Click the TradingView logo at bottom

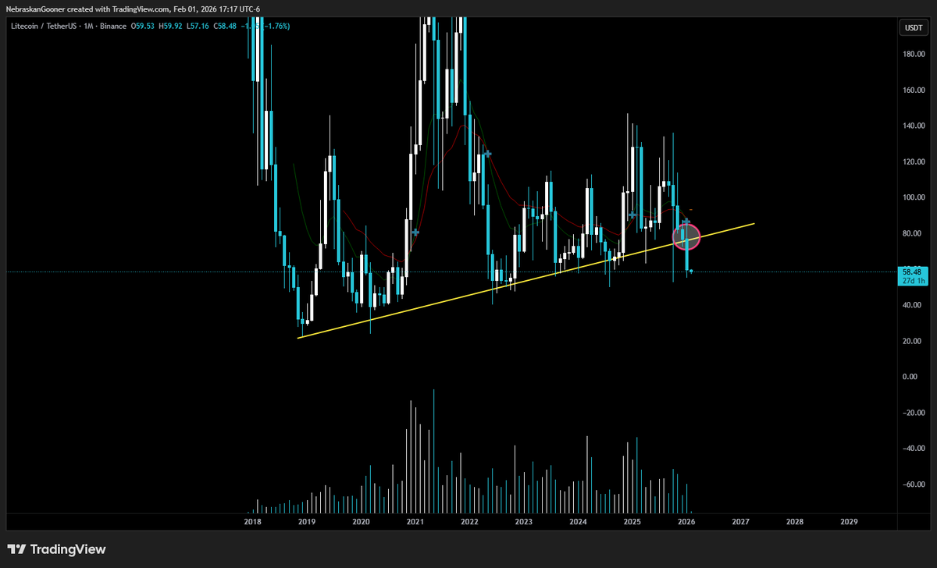click(56, 549)
